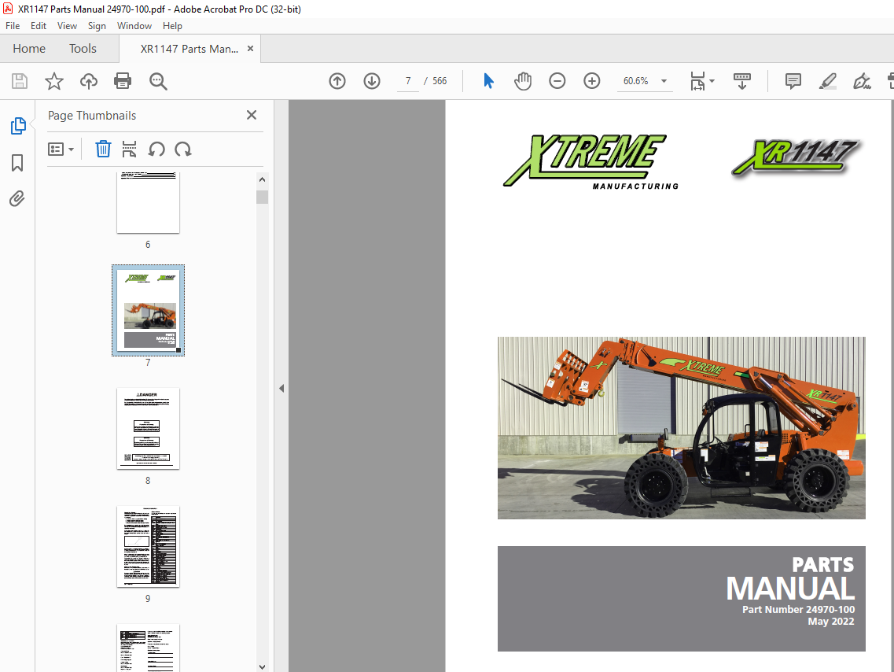This screenshot has width=894, height=672.
Task: Add file to starred with star icon
Action: [x=54, y=81]
